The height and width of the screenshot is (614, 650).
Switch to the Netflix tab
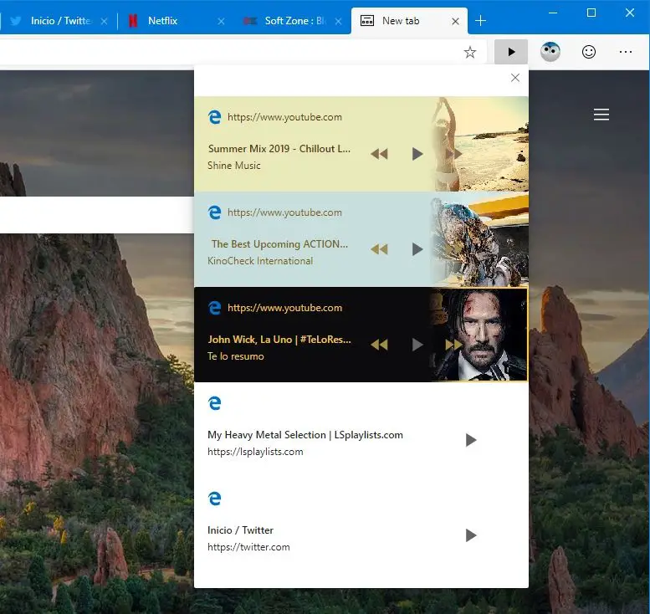[163, 21]
